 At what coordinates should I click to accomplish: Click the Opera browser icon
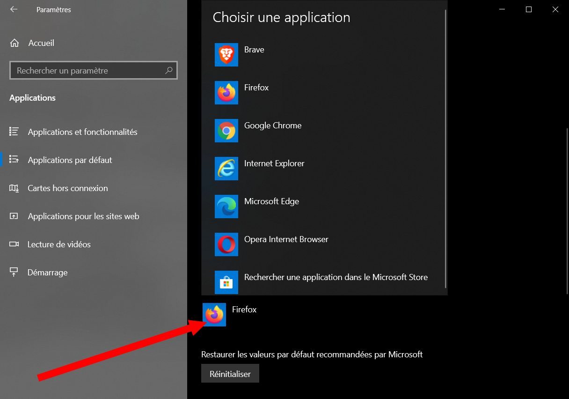pyautogui.click(x=226, y=244)
